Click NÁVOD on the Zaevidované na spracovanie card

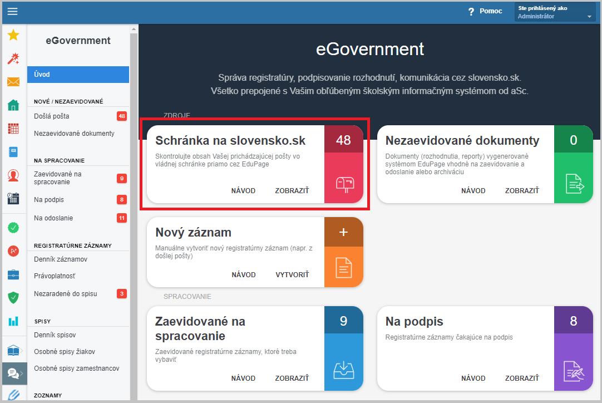[x=243, y=379]
